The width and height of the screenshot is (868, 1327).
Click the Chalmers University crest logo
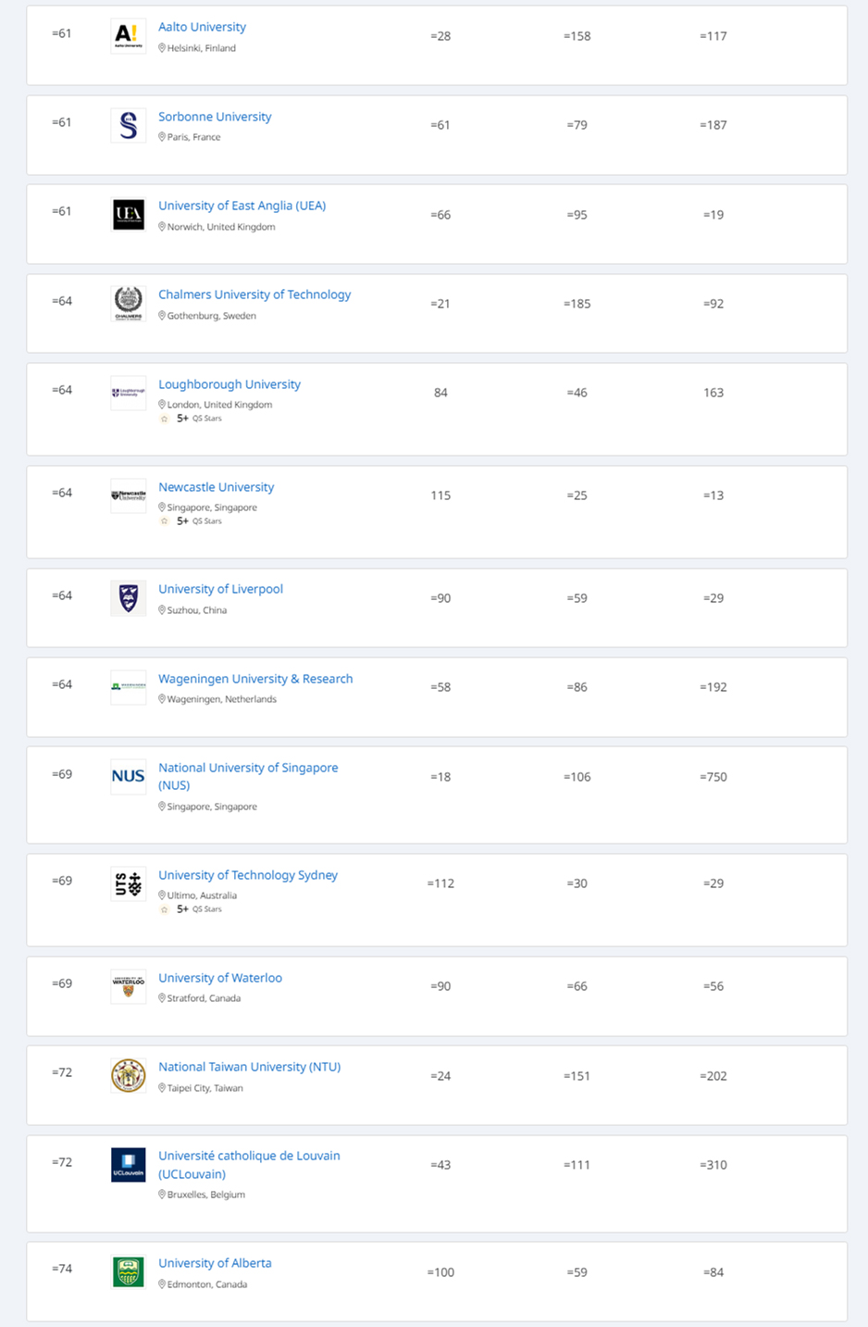pos(128,304)
